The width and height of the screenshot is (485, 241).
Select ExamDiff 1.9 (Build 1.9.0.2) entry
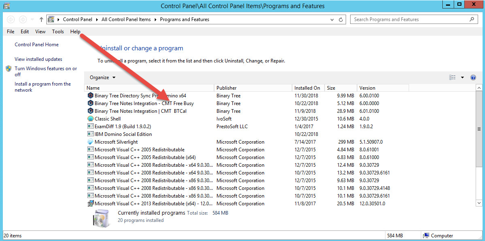(123, 126)
